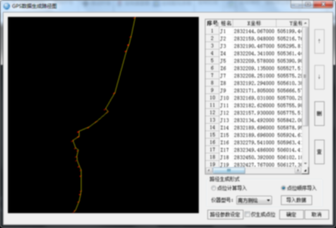Viewport: 336px width, 228px height.
Task: Click the table's vertical scroll down arrow
Action: [305, 164]
